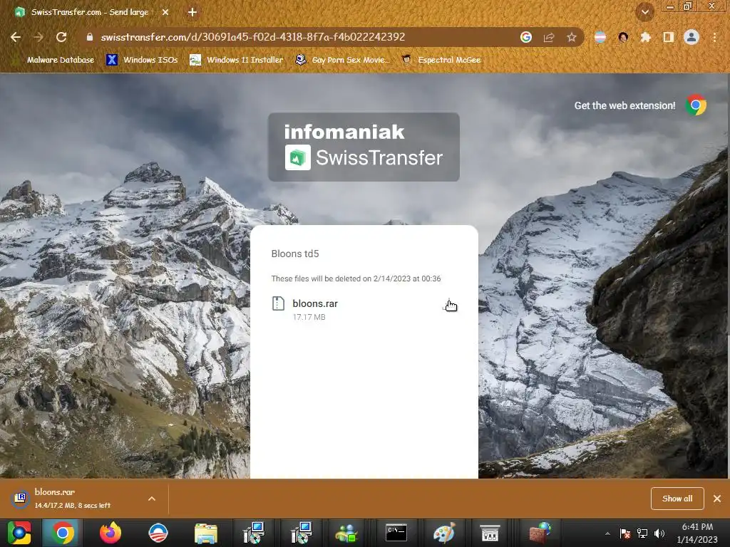Image resolution: width=730 pixels, height=547 pixels.
Task: Open the Windows ISOs bookmark
Action: [x=142, y=60]
